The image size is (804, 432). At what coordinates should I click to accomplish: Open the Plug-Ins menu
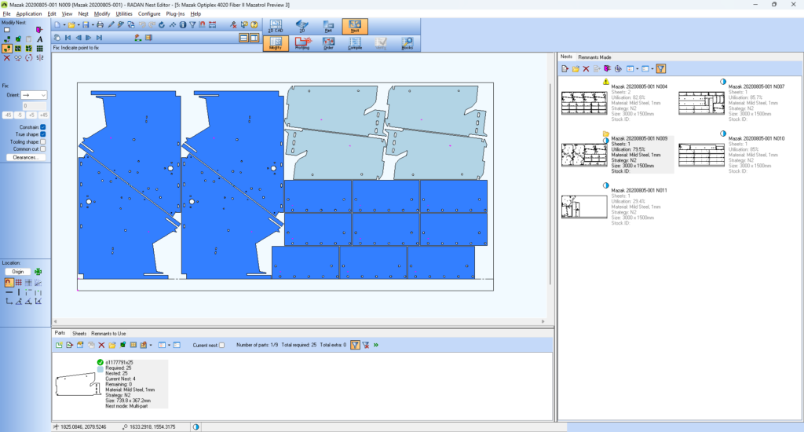[x=175, y=13]
